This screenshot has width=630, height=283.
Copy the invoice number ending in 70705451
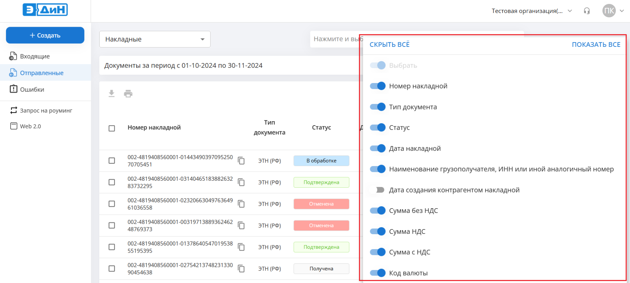[241, 161]
